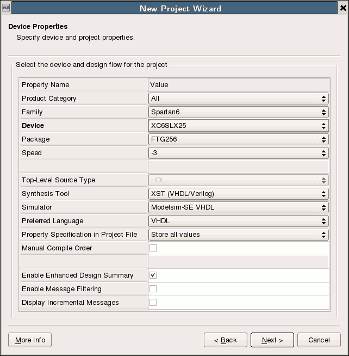The width and height of the screenshot is (349, 356).
Task: Open the Synthesis Tool dropdown
Action: [x=238, y=194]
